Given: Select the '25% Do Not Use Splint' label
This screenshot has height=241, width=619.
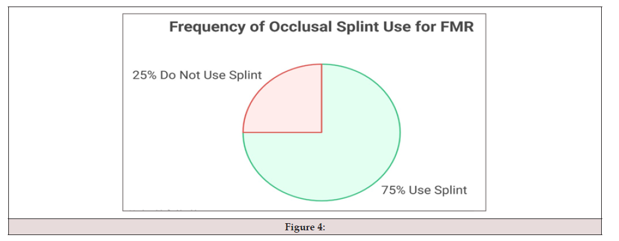Looking at the screenshot, I should (197, 75).
